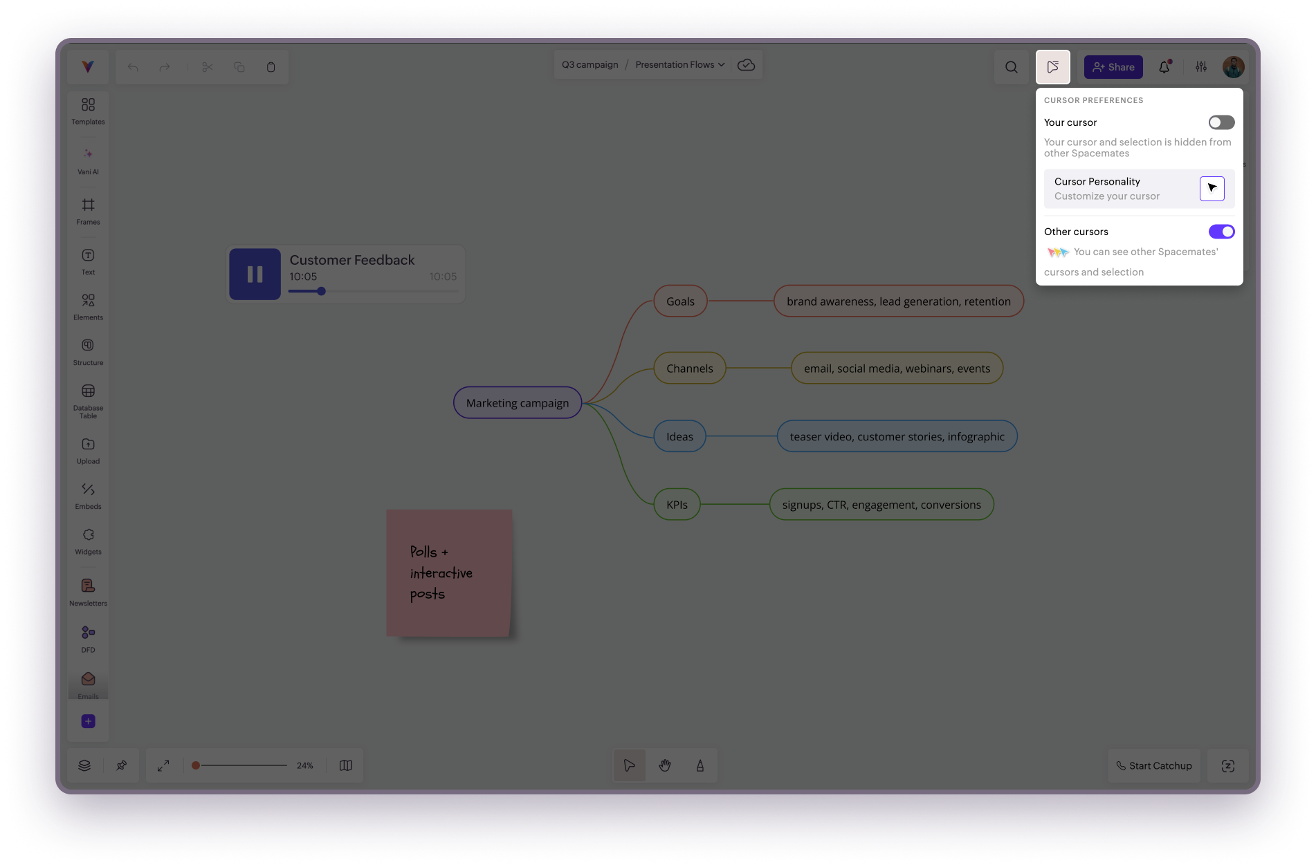Image resolution: width=1316 pixels, height=867 pixels.
Task: Select the teaser video, customer stories node
Action: (897, 437)
